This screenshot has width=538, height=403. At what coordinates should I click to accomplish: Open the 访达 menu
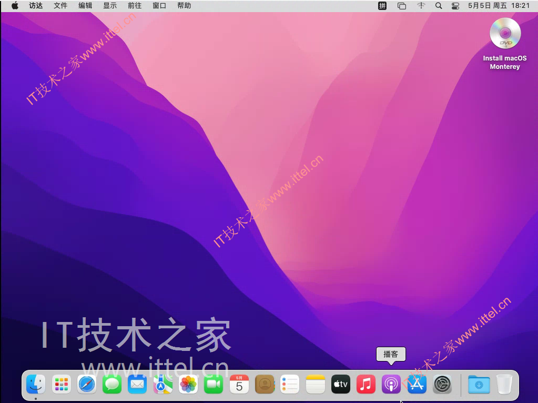[x=36, y=5]
